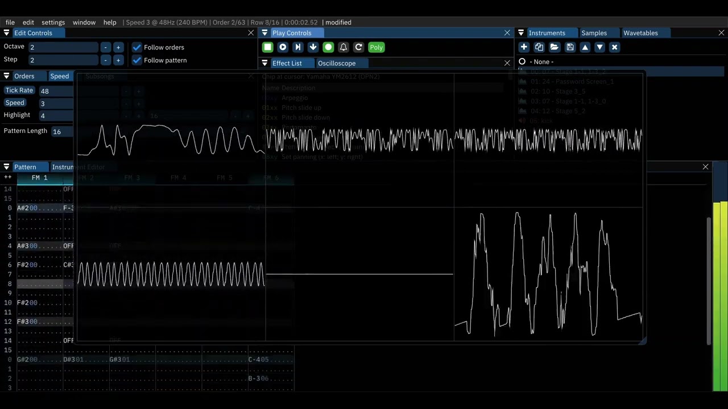Close the Play Controls panel
The image size is (728, 409).
[x=507, y=33]
